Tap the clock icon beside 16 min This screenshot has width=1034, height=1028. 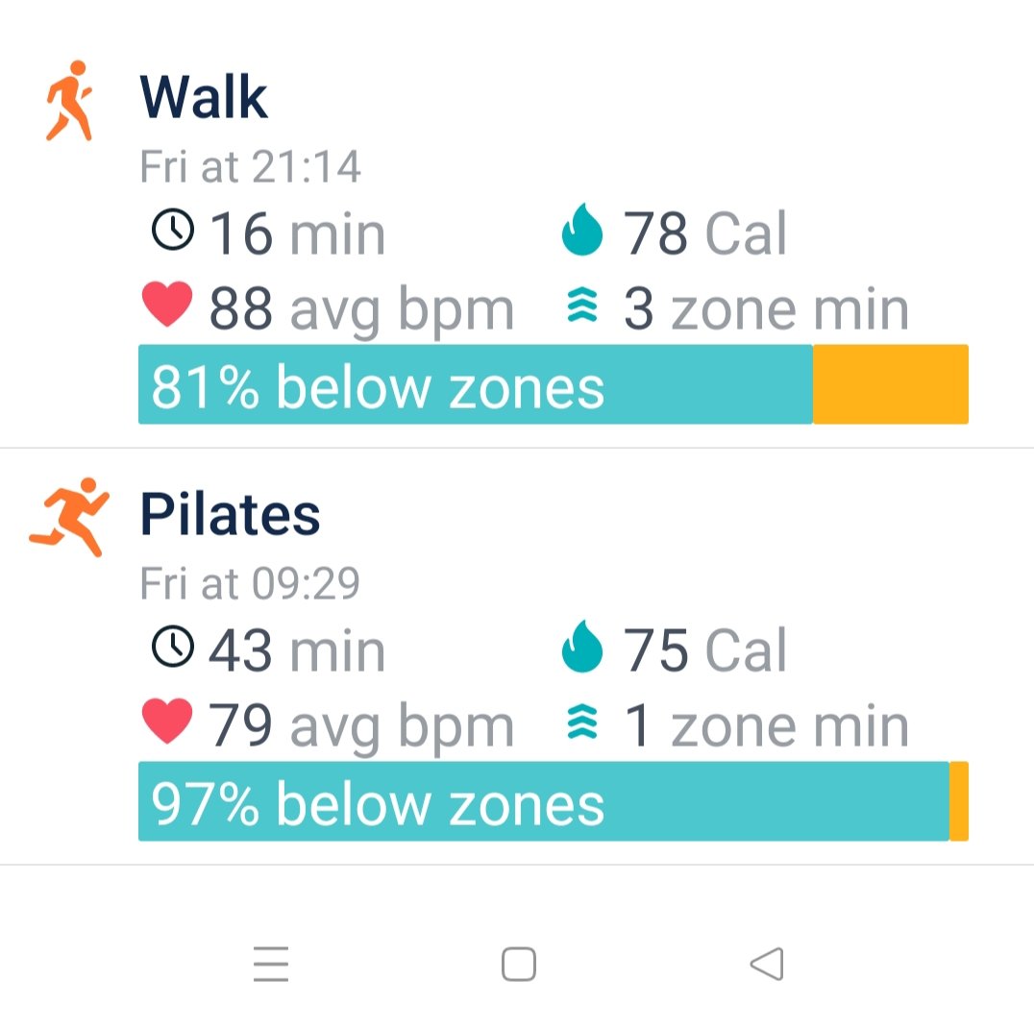pyautogui.click(x=173, y=232)
